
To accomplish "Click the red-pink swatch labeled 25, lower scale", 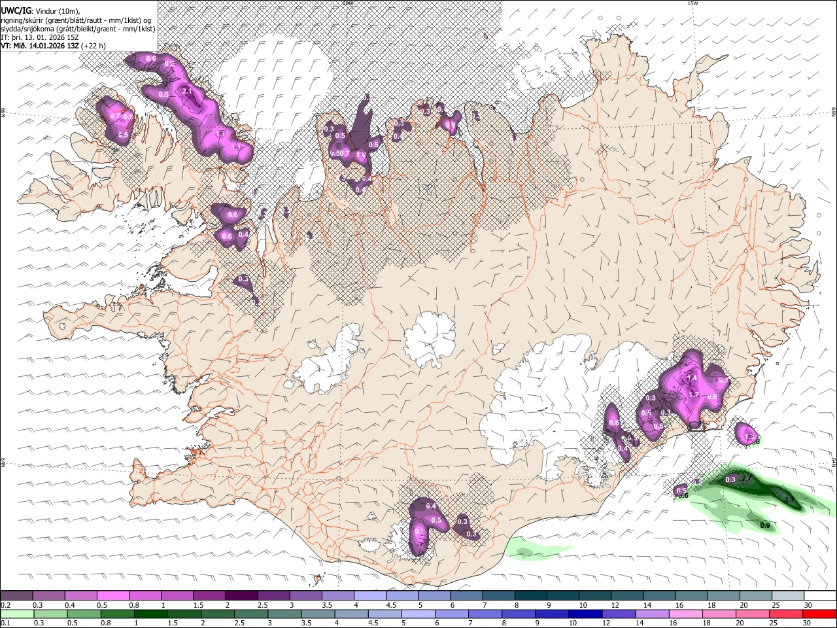I will tap(787, 614).
